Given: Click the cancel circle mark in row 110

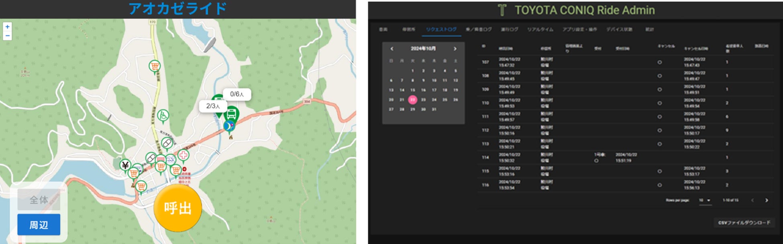Looking at the screenshot, I should 659,103.
